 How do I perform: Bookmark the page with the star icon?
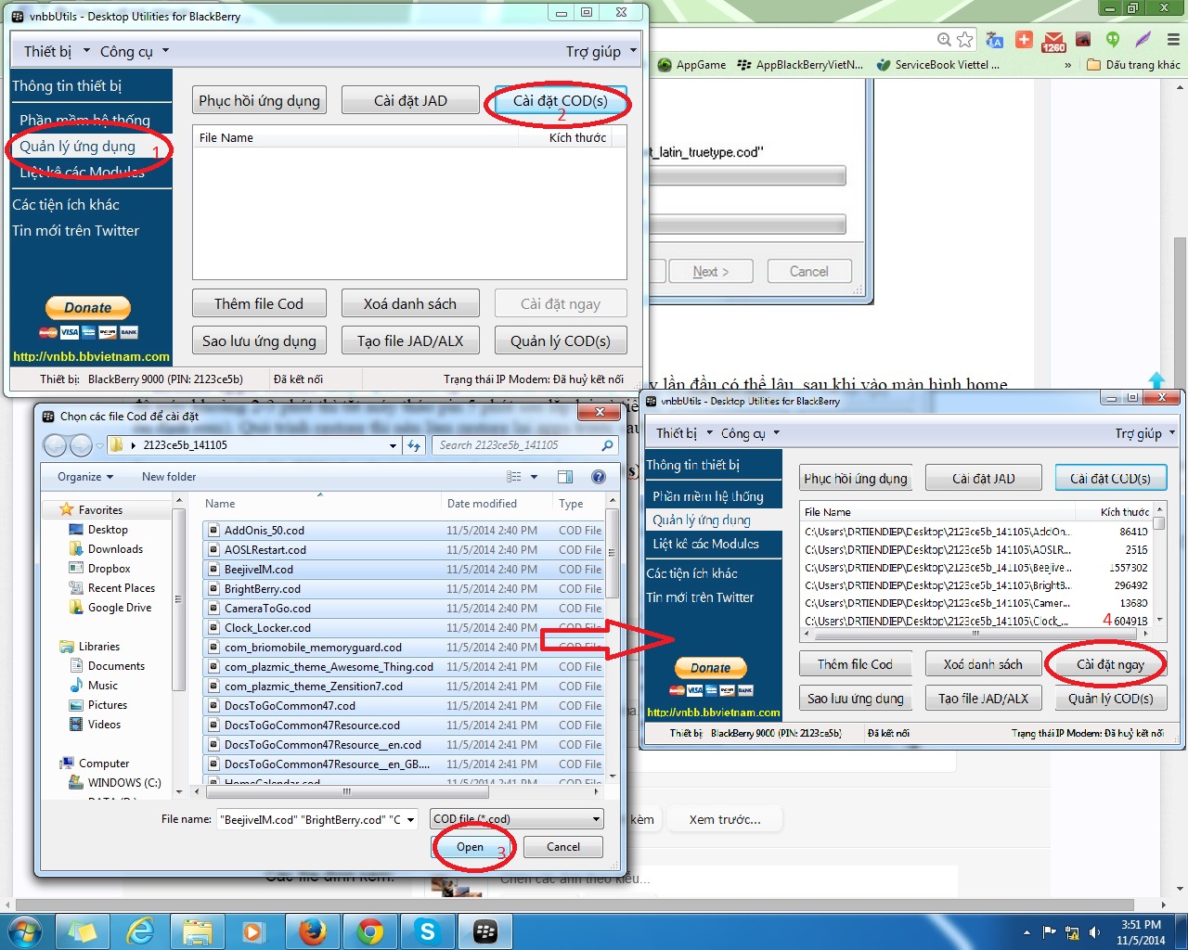(x=965, y=39)
